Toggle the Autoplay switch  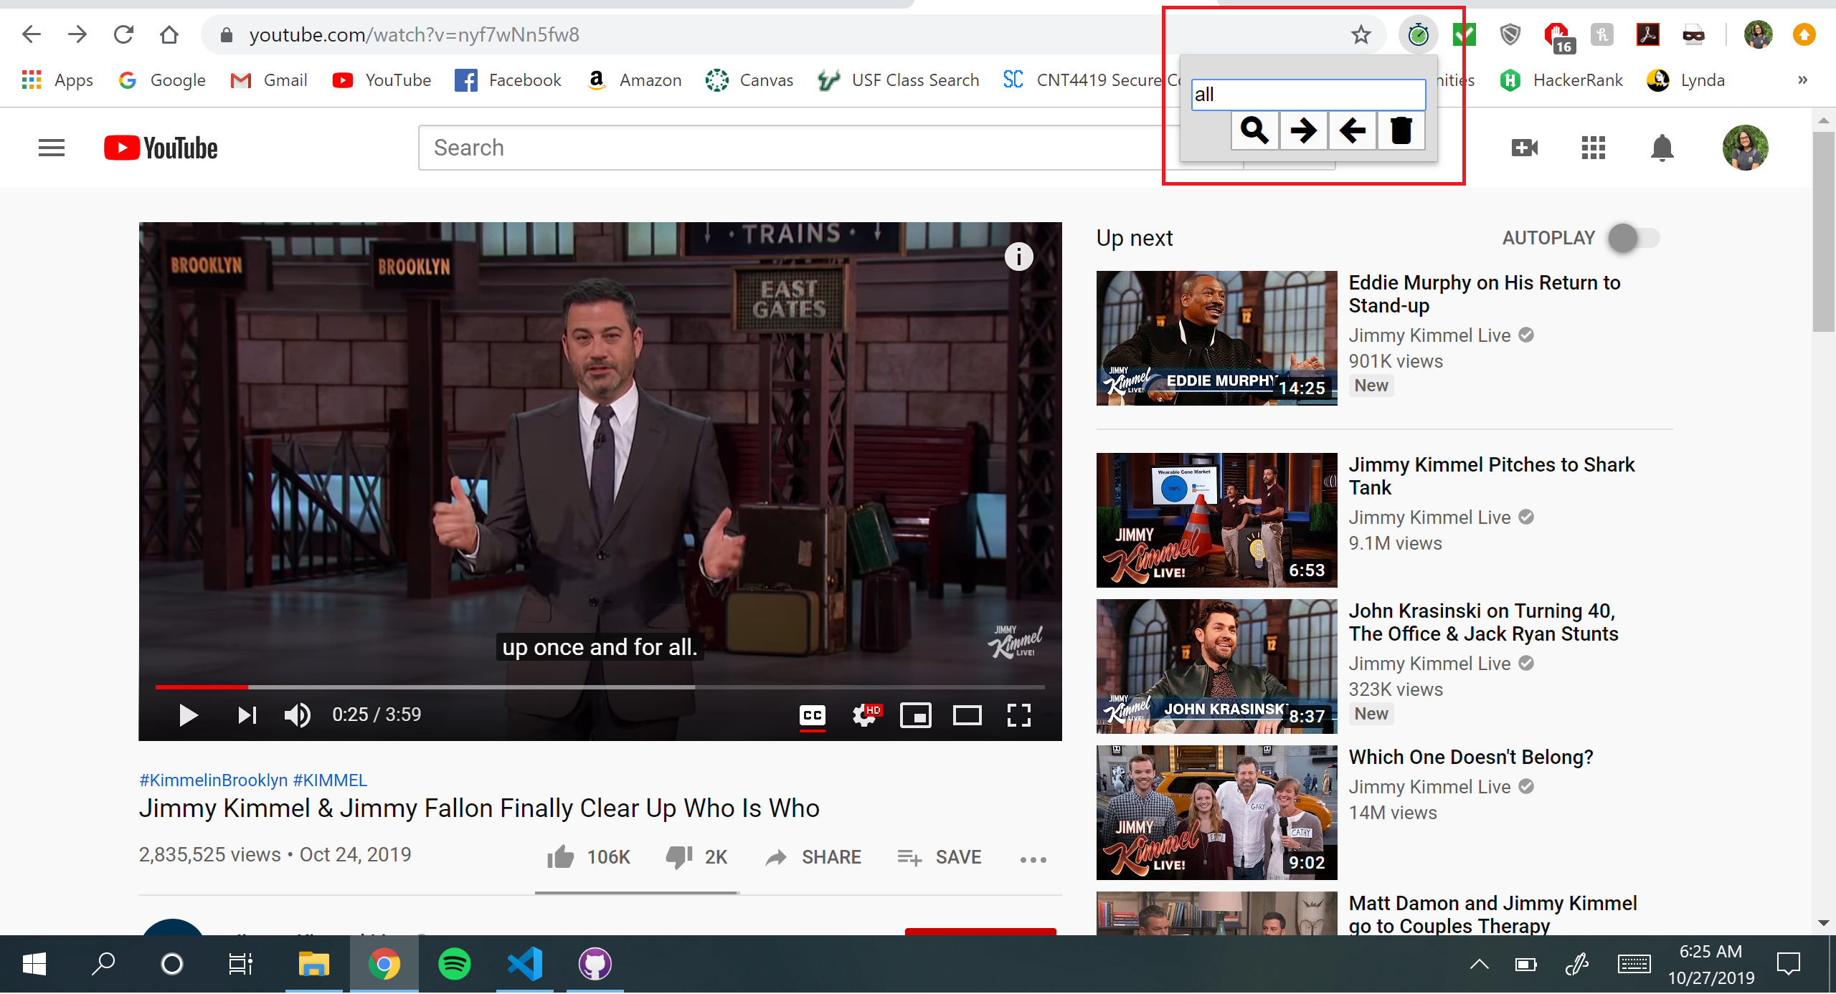tap(1634, 238)
